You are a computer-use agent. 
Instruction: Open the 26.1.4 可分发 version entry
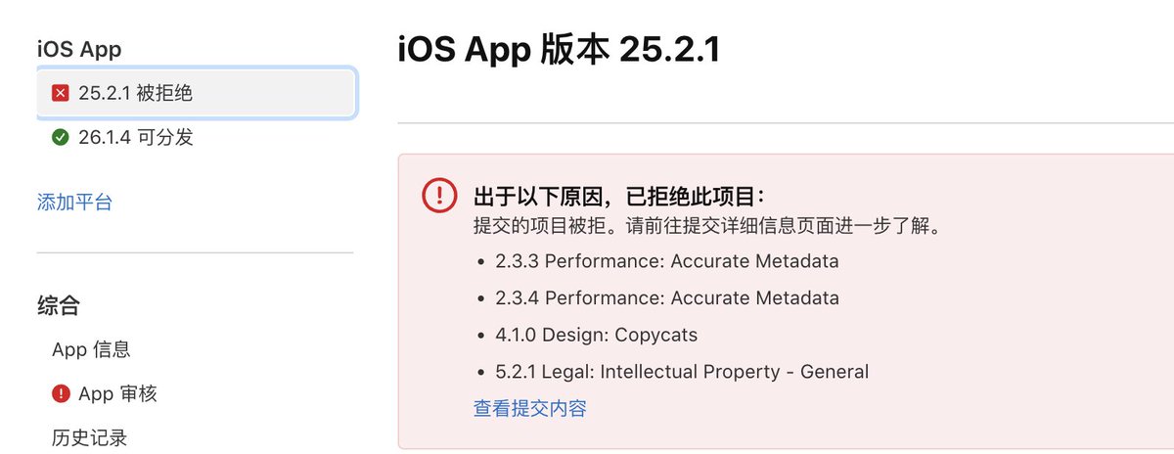click(x=136, y=138)
